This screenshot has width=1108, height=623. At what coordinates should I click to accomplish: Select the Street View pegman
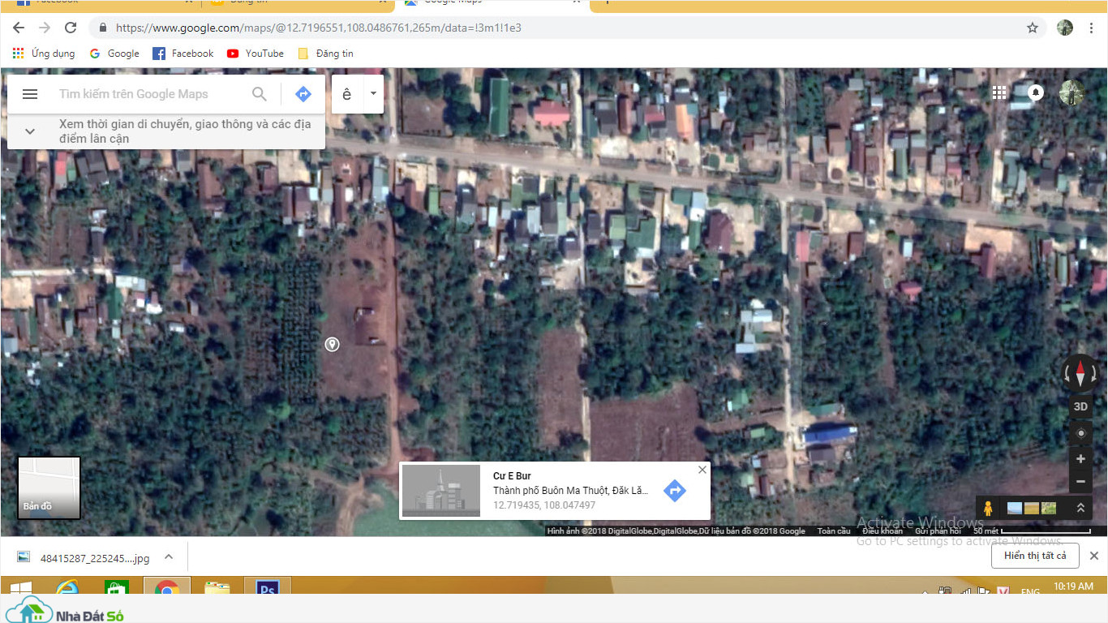coord(988,509)
